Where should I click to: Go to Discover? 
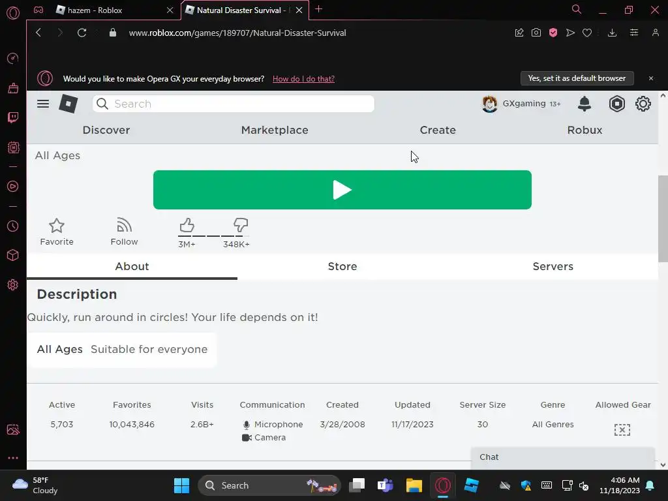coord(106,130)
